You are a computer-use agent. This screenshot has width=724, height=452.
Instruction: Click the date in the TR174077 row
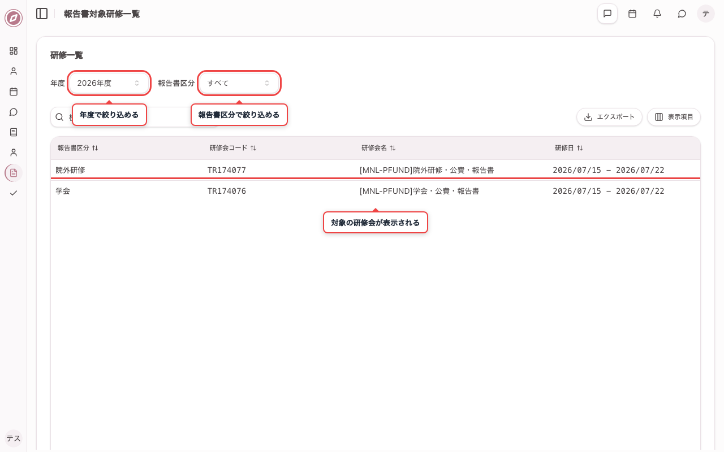(609, 170)
